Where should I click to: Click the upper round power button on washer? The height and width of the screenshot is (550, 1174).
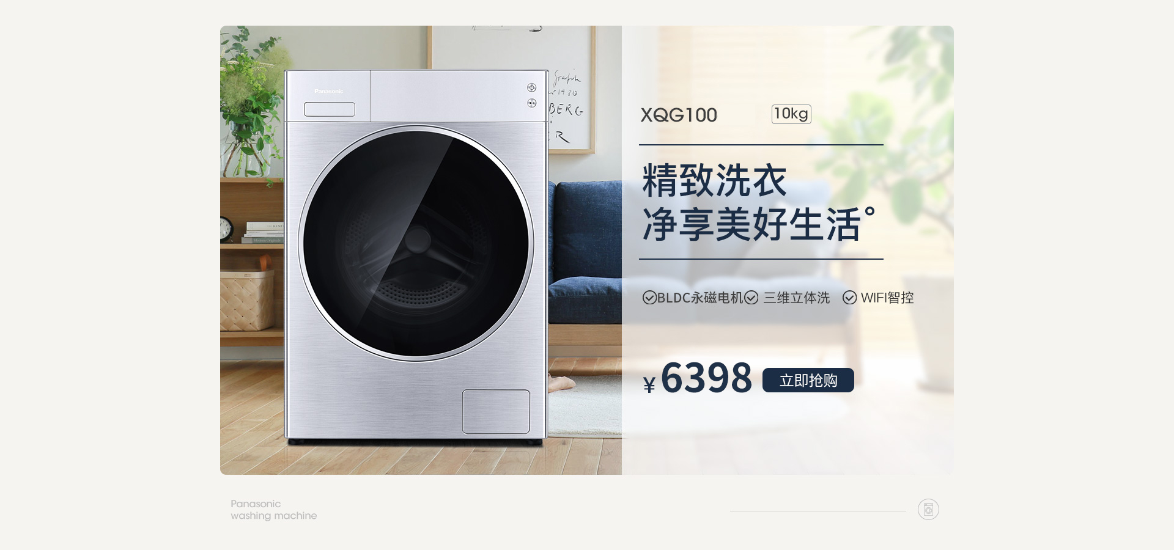tap(532, 88)
